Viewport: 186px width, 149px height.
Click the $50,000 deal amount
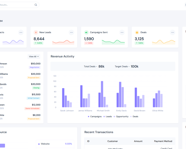pyautogui.click(x=36, y=64)
